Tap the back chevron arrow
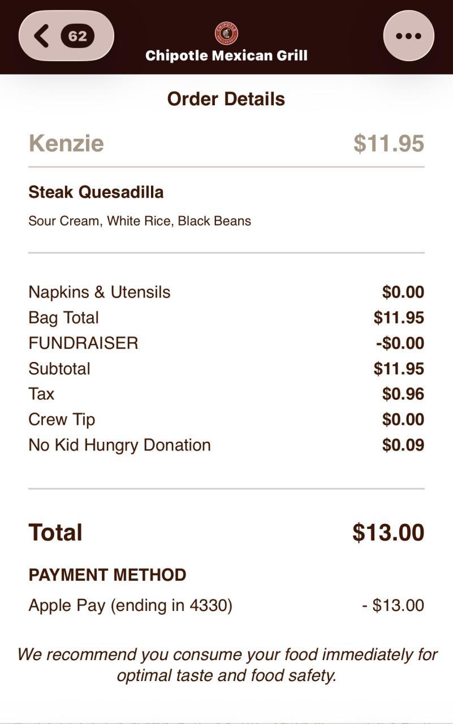This screenshot has width=453, height=724. click(41, 36)
